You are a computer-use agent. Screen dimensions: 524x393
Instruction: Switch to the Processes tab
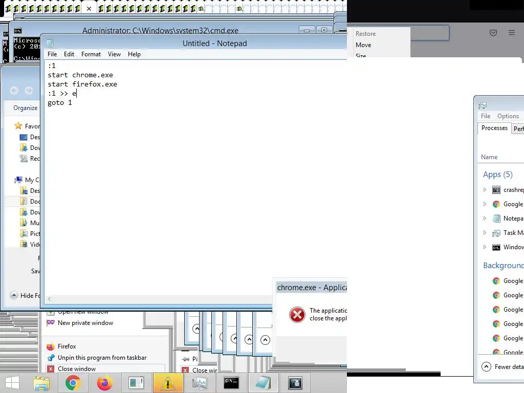click(494, 128)
